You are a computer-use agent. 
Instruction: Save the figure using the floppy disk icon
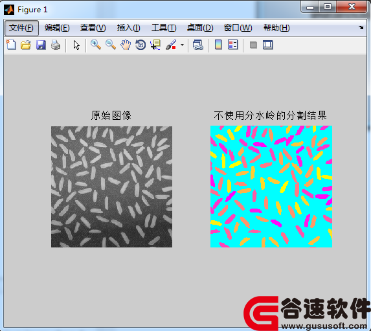tap(41, 45)
